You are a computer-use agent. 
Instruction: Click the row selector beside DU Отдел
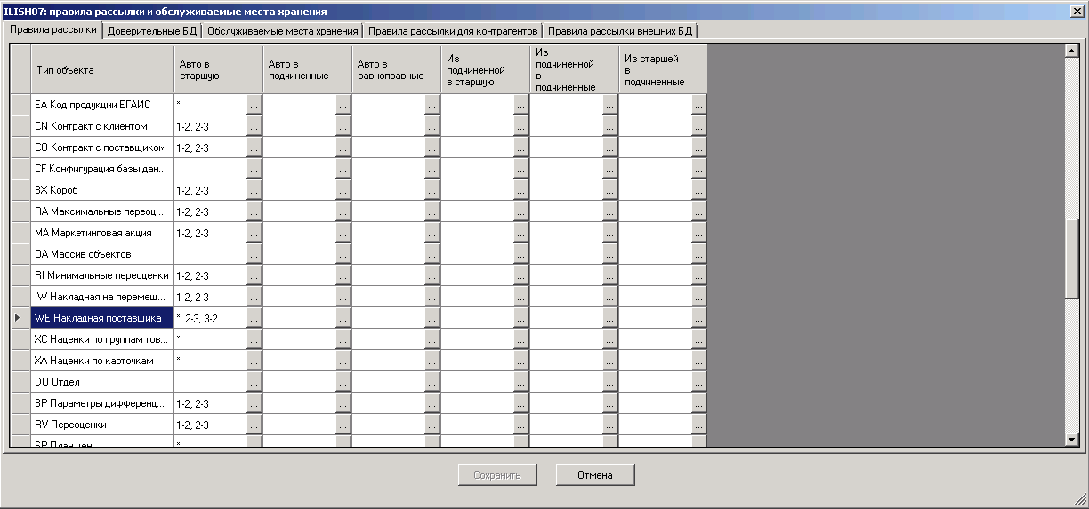20,382
